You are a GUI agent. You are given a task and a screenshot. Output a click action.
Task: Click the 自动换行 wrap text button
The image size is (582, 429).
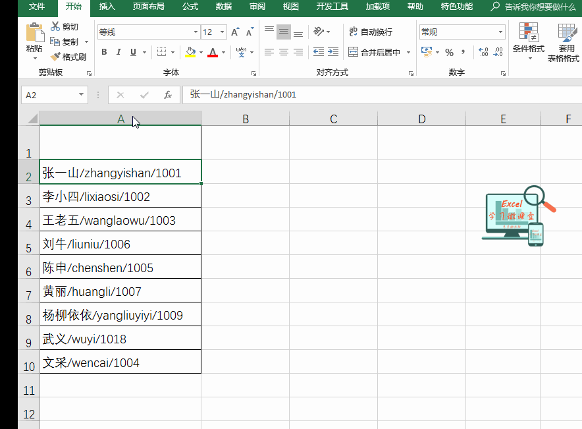[371, 32]
